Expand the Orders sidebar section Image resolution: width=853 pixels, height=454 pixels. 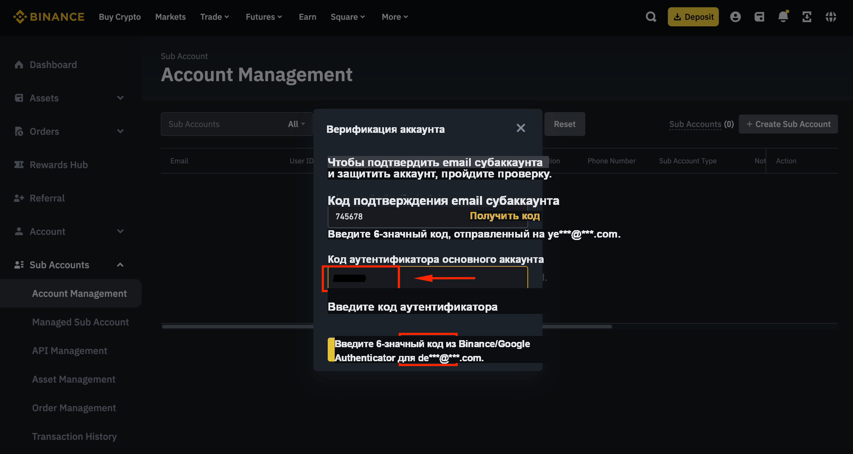69,131
